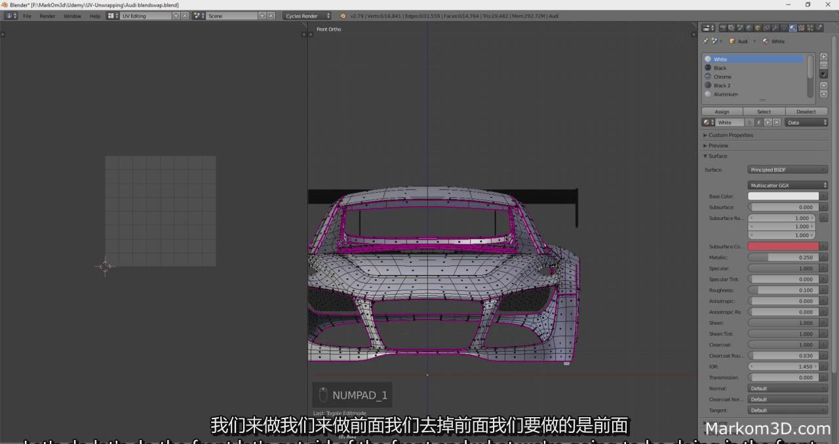Click the add material slot plus icon
Viewport: 839px width, 444px height.
(x=824, y=57)
